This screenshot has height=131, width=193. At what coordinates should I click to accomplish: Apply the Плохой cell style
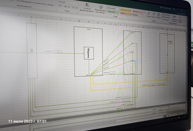(136, 11)
